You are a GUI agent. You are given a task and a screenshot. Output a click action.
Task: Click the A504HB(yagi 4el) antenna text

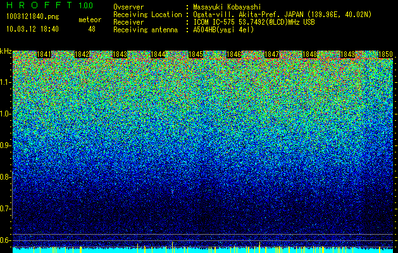[x=223, y=30]
